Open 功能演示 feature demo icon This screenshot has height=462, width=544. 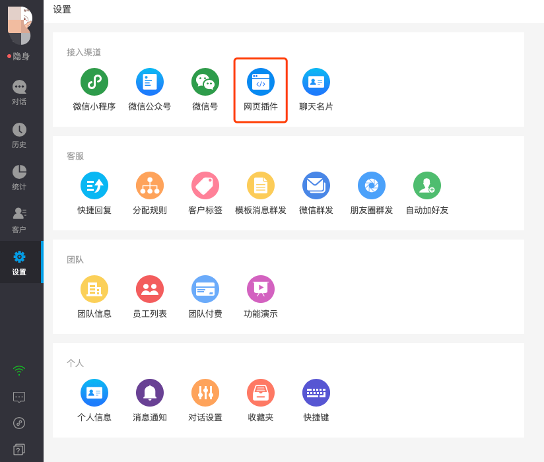click(261, 289)
